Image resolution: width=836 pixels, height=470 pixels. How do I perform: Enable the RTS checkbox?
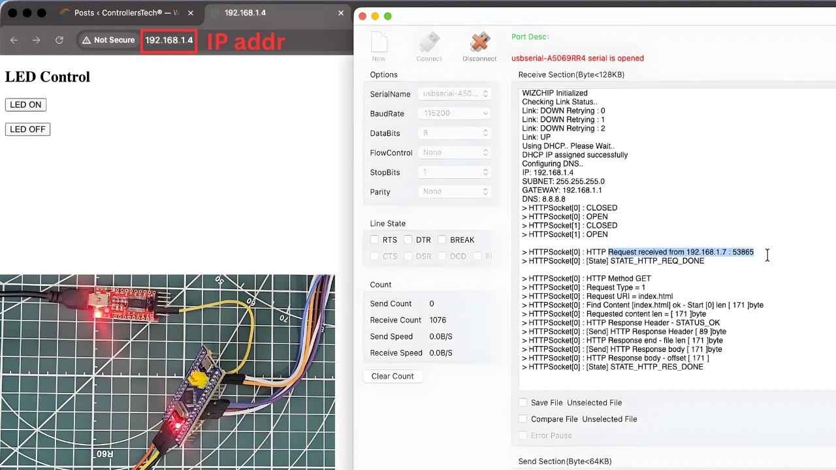point(374,240)
